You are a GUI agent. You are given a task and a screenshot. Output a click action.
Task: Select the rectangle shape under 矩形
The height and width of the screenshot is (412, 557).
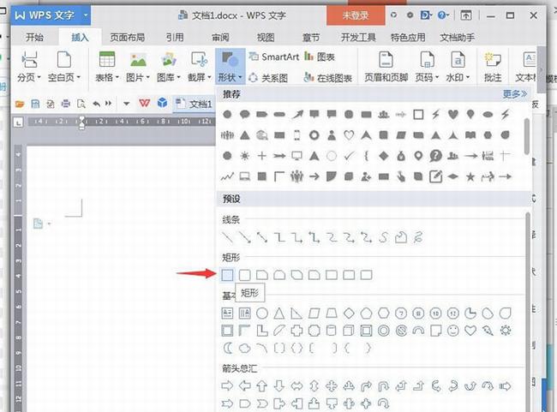click(x=227, y=275)
